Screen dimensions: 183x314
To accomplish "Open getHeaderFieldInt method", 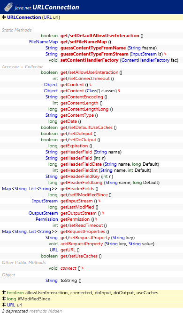I will tap(79, 170).
